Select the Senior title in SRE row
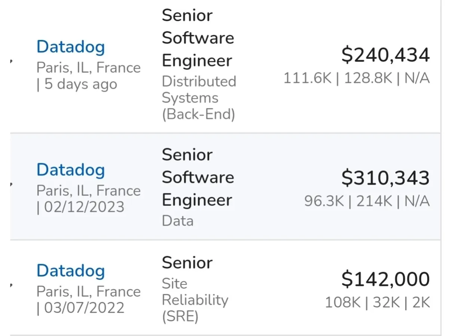 tap(187, 263)
